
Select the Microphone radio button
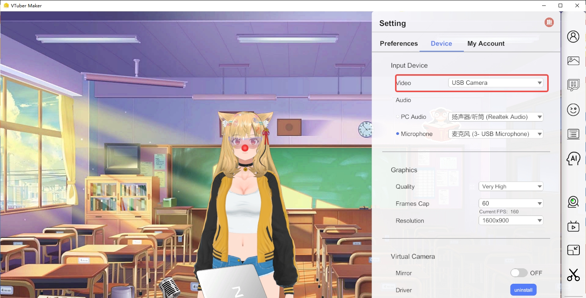click(398, 134)
